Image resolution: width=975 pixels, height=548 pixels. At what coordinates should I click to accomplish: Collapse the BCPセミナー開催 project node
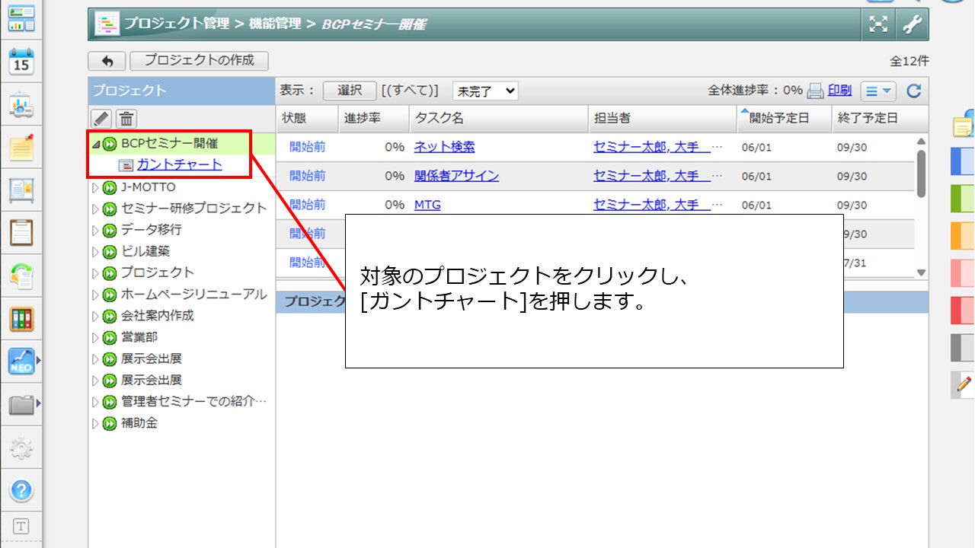[95, 144]
